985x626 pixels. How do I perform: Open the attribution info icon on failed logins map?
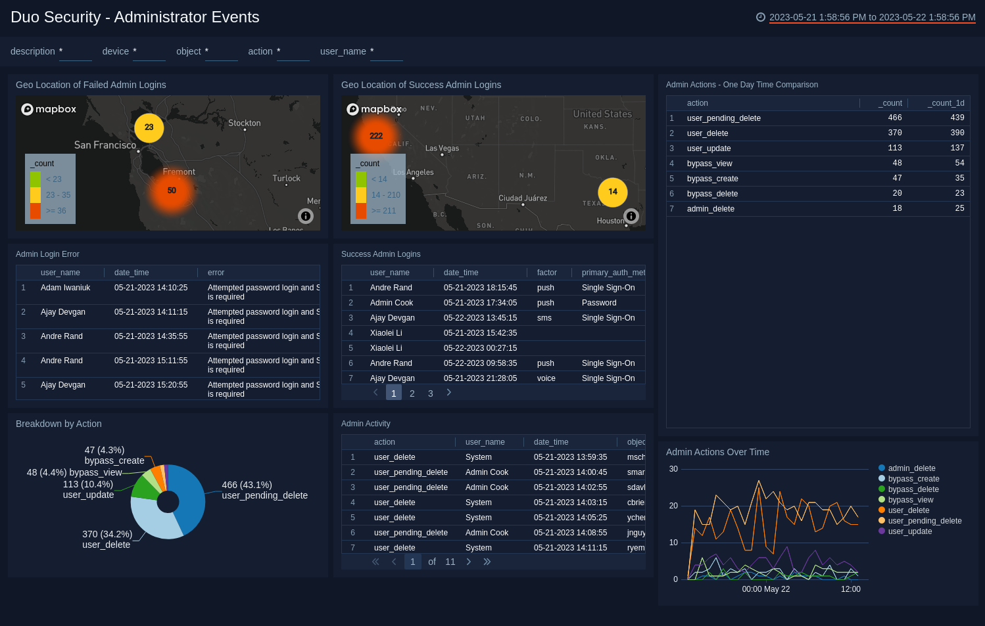click(x=306, y=216)
